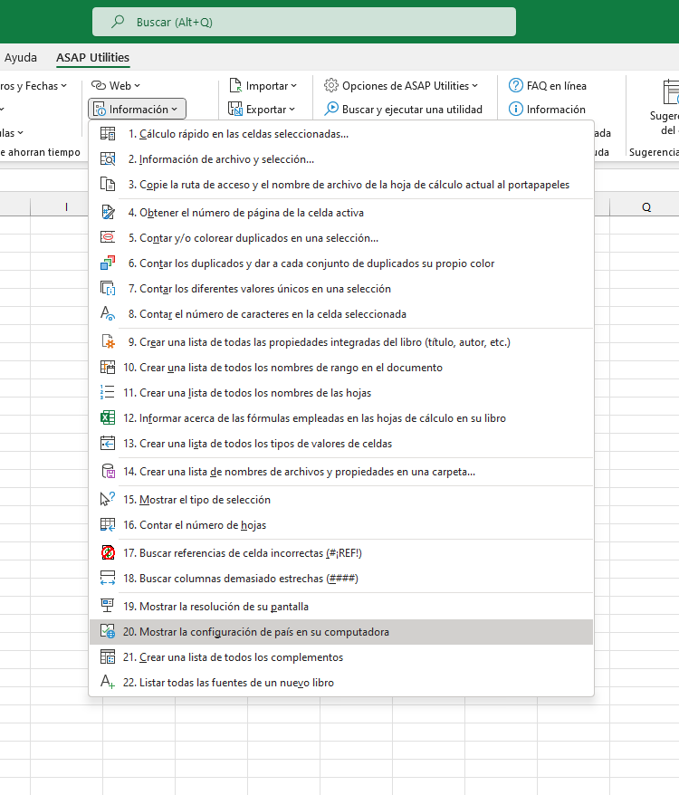The width and height of the screenshot is (679, 795).
Task: Select column header Q
Action: tap(646, 206)
